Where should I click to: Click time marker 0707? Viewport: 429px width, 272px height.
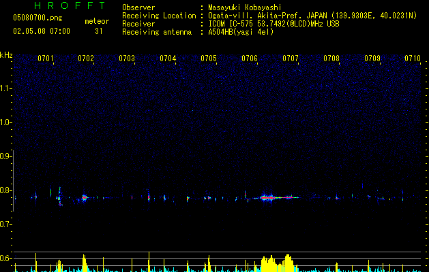point(291,58)
